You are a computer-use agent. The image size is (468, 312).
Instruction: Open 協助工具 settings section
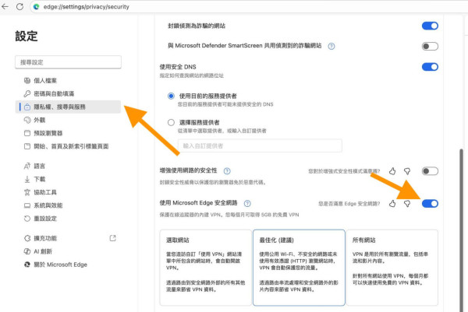pyautogui.click(x=68, y=192)
